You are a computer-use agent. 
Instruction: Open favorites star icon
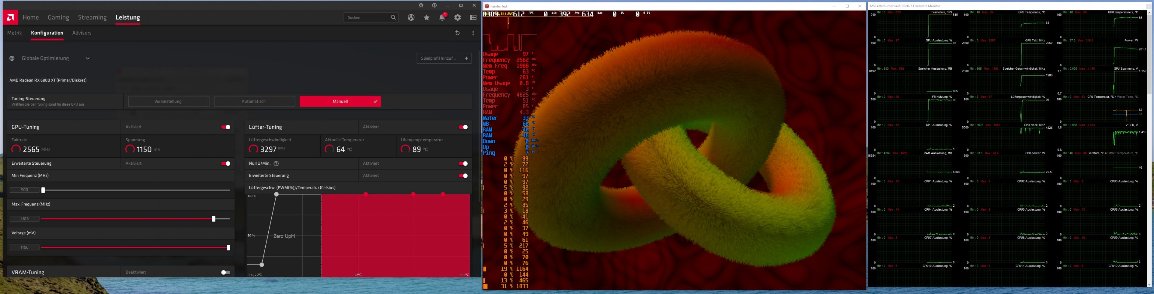coord(426,17)
